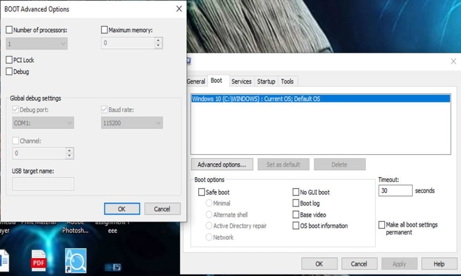
Task: Check the No GUI boot option
Action: tap(296, 192)
